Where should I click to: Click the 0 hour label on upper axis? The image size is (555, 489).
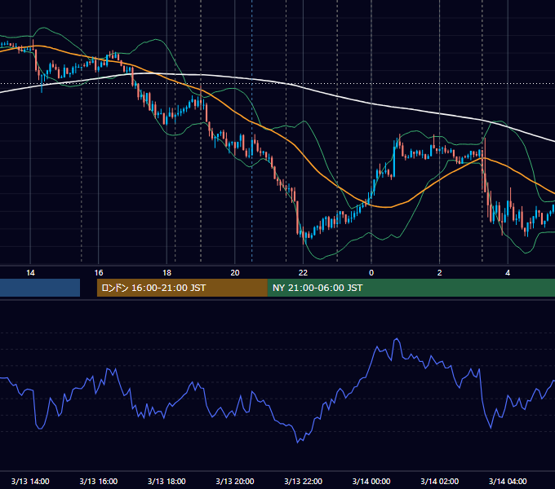click(x=371, y=273)
